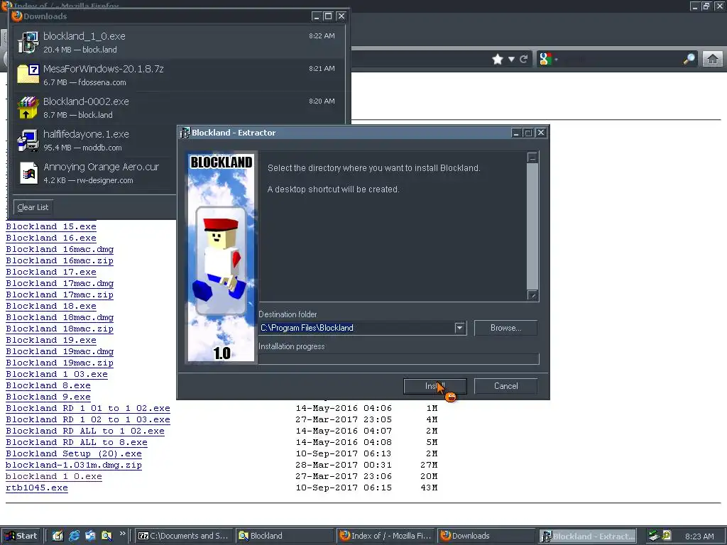Open the Blockland 19mac.dmg link
Screen dimensions: 727x545
[60, 351]
